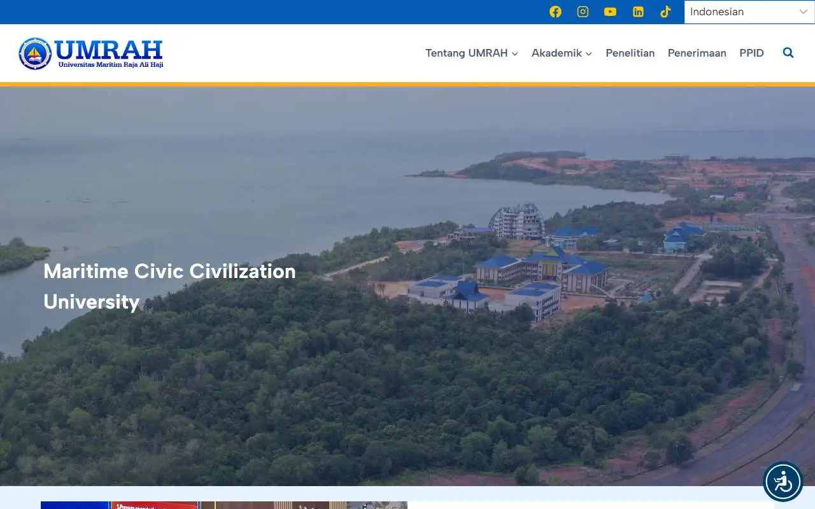The height and width of the screenshot is (509, 815).
Task: Open the TikTok icon link
Action: [x=665, y=11]
